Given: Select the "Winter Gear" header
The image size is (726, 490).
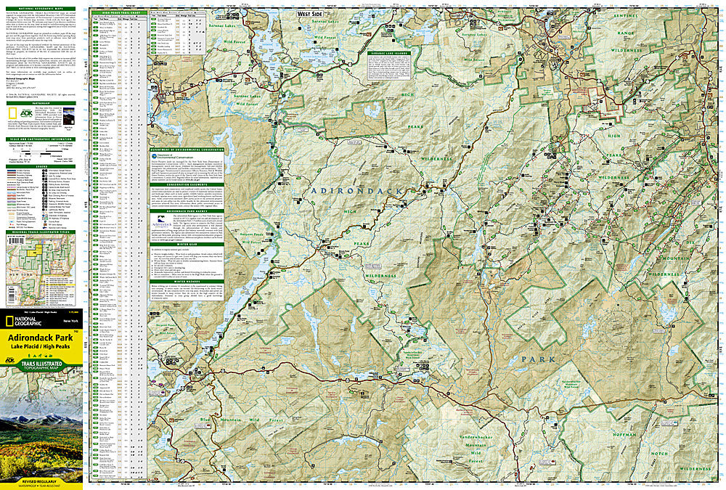Looking at the screenshot, I should point(187,244).
